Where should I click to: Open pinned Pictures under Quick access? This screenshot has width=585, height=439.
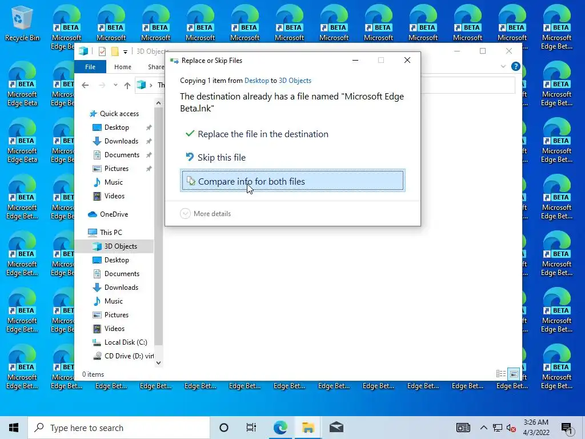coord(117,169)
